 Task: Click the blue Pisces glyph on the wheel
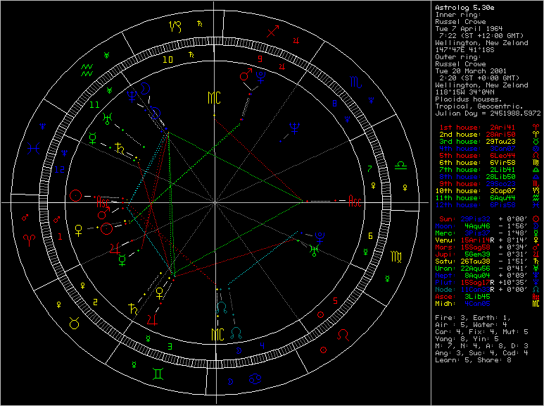(x=34, y=149)
